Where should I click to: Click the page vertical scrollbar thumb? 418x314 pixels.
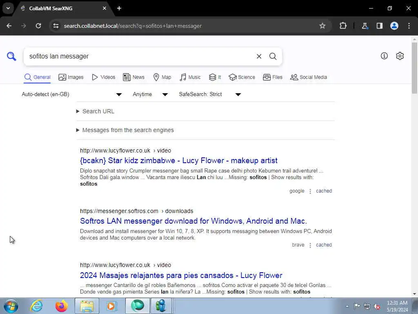(414, 68)
